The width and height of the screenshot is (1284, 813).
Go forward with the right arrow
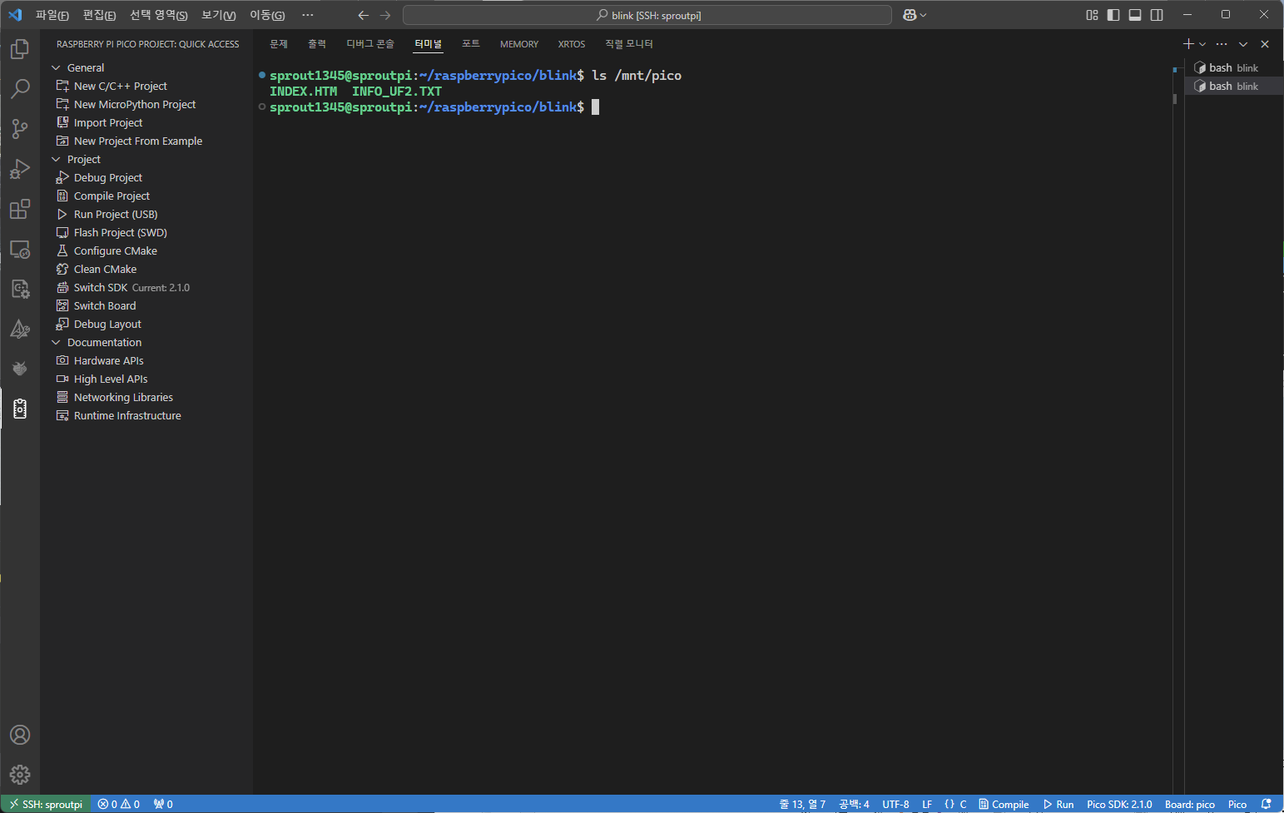pyautogui.click(x=385, y=15)
